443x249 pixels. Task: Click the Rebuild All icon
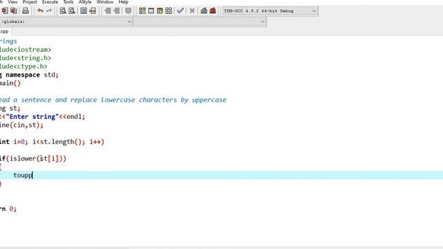pos(169,11)
